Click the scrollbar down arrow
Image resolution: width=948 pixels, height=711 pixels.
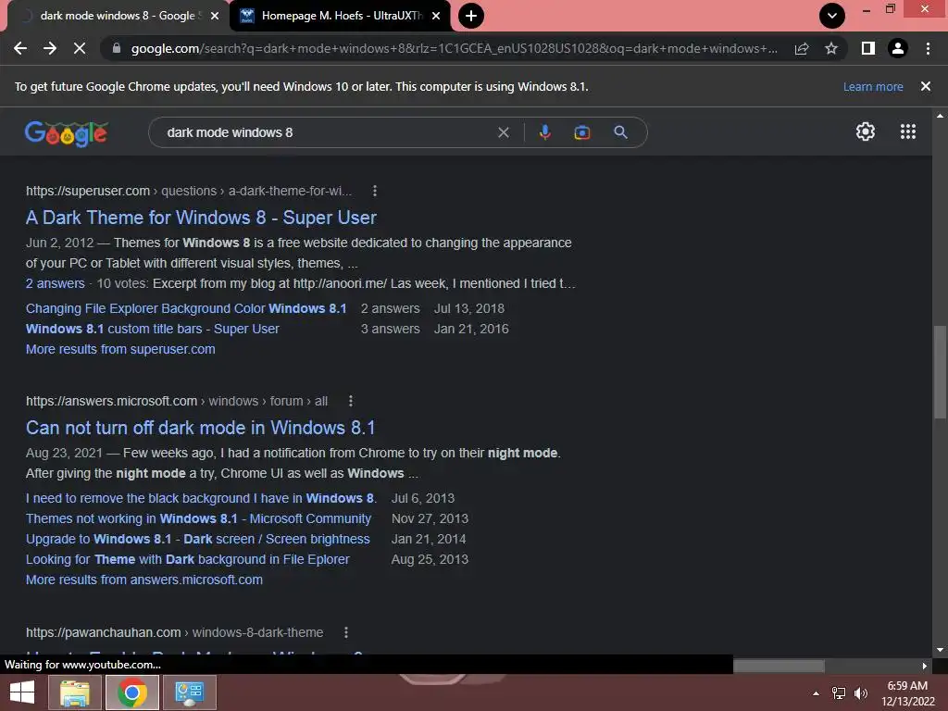(940, 650)
